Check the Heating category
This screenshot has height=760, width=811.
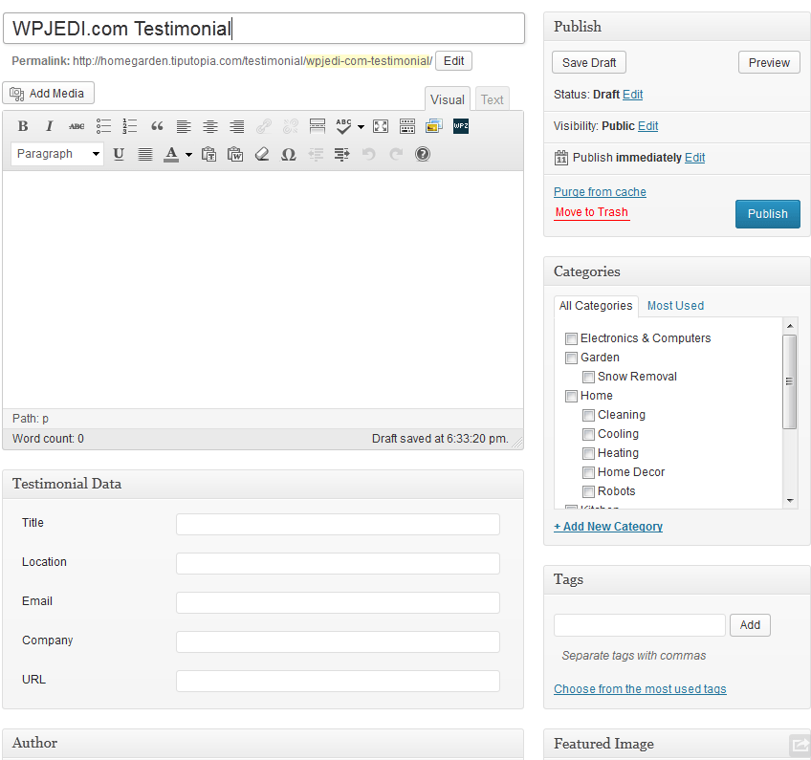588,453
